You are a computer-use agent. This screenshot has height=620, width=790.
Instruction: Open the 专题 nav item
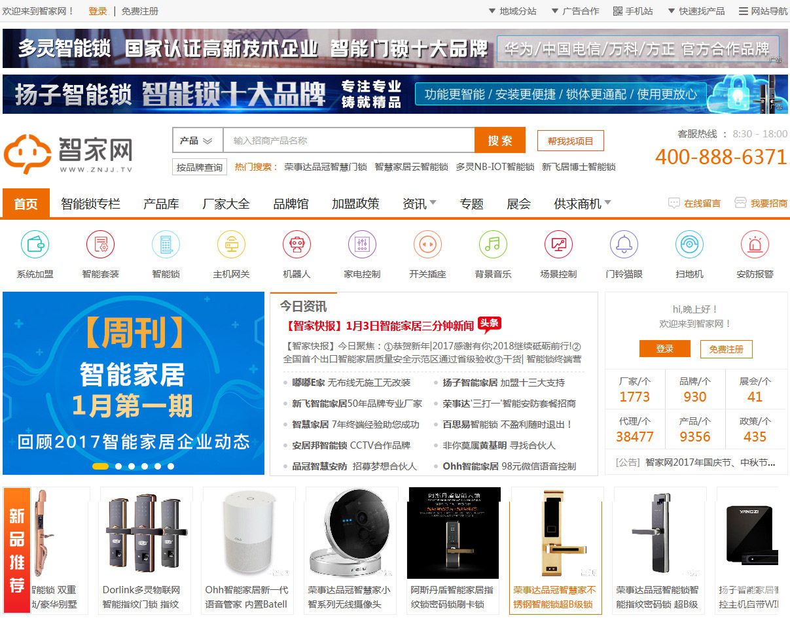coord(471,203)
